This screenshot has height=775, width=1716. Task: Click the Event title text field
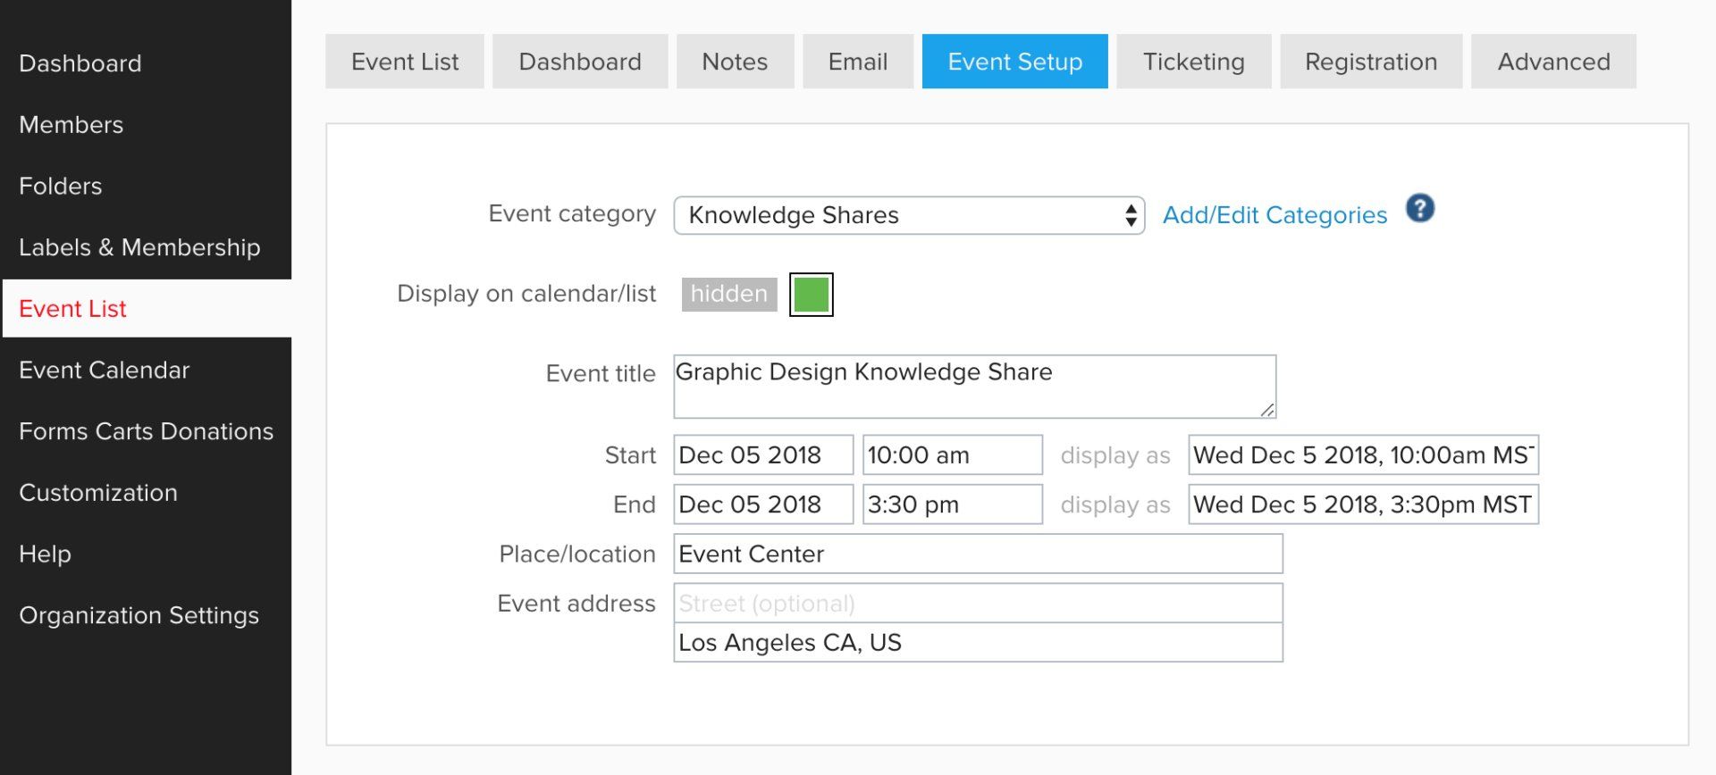pos(975,387)
